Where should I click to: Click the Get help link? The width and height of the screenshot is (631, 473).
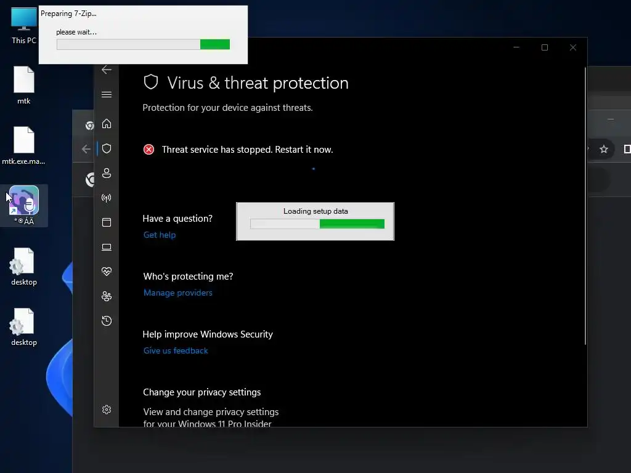160,235
